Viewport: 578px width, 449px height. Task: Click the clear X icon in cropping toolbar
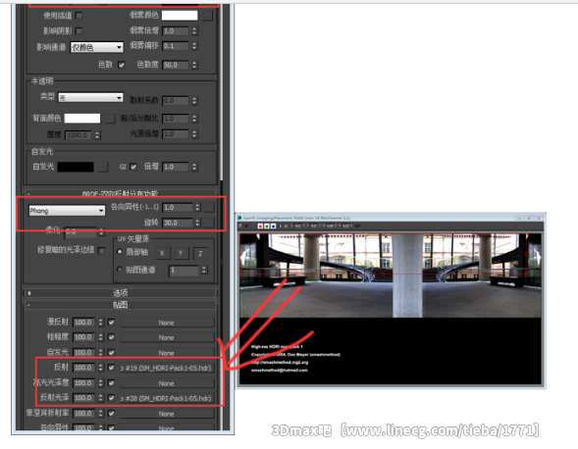pos(246,226)
